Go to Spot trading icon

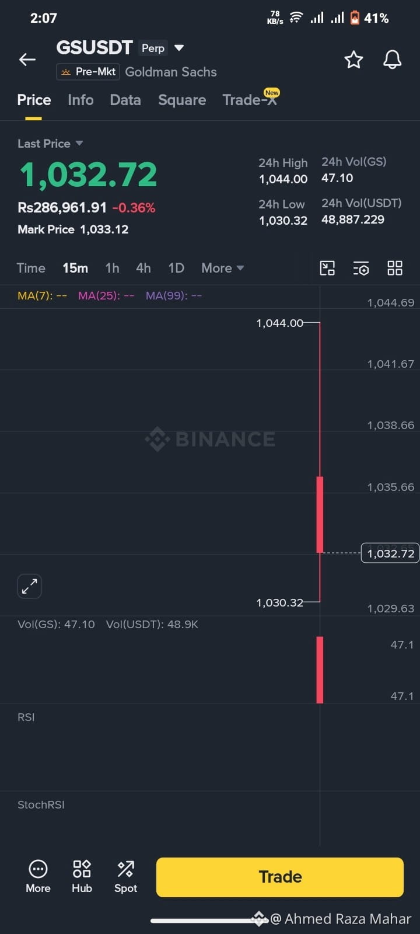point(125,876)
